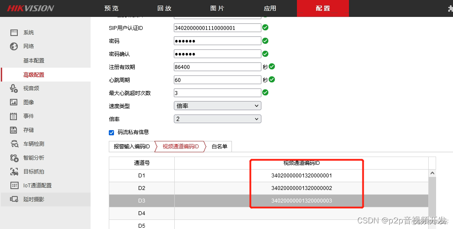This screenshot has height=229, width=453.
Task: Click the Event calendar icon
Action: click(13, 116)
